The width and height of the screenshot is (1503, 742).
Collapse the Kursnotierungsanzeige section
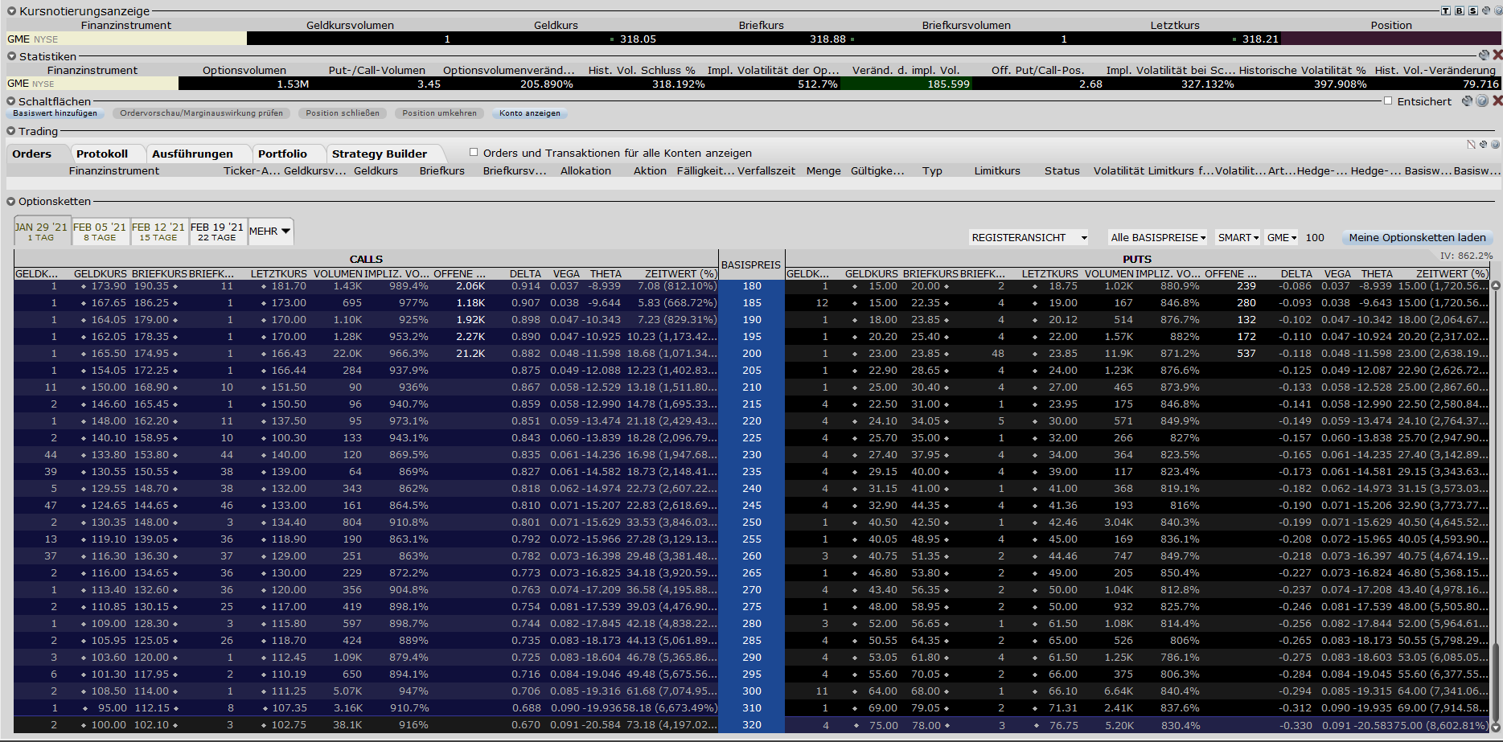(11, 11)
